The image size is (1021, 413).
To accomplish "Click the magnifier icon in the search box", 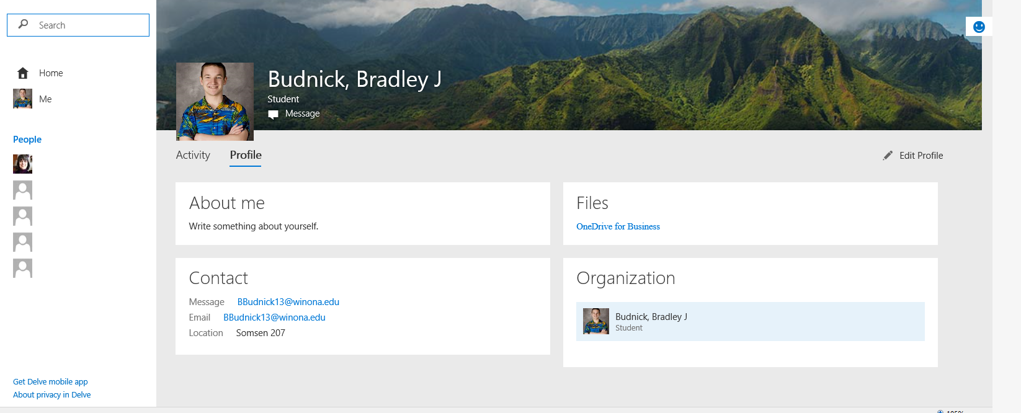I will [23, 24].
